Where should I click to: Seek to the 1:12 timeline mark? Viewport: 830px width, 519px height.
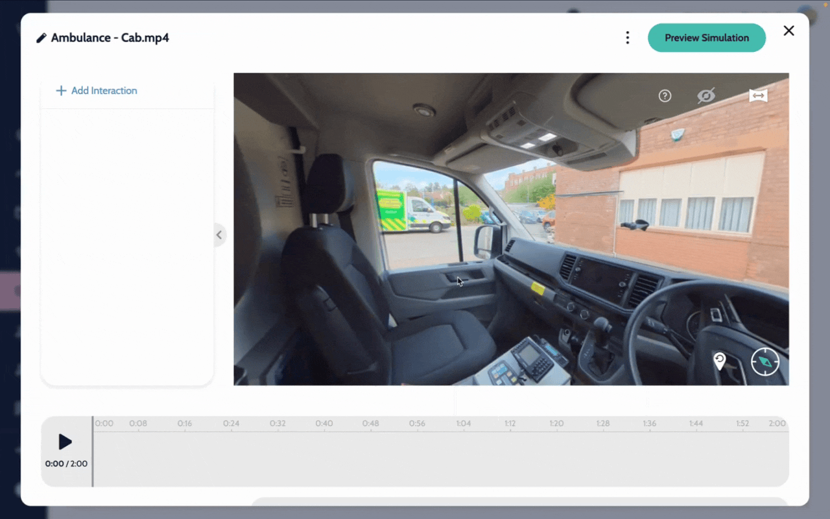(x=510, y=424)
